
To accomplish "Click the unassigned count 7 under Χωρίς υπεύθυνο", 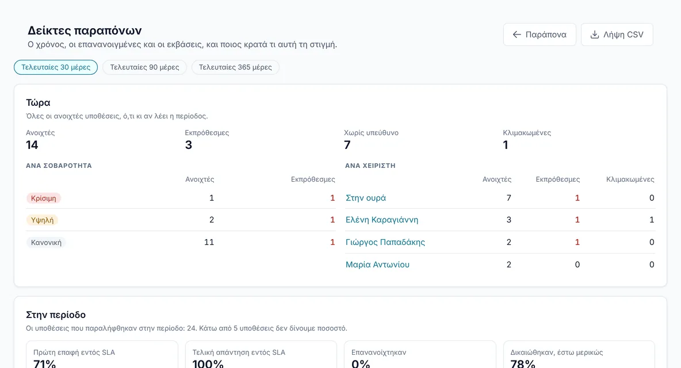I will click(x=347, y=145).
